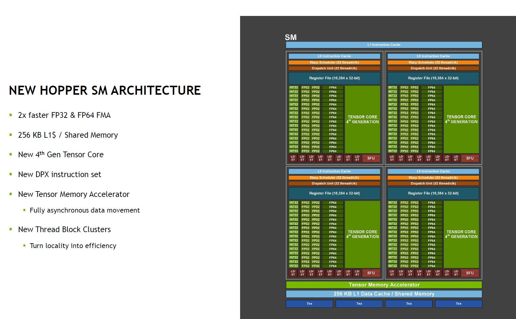The height and width of the screenshot is (319, 516).
Task: Select the "L1 Instruction Cache" bar
Action: point(384,45)
